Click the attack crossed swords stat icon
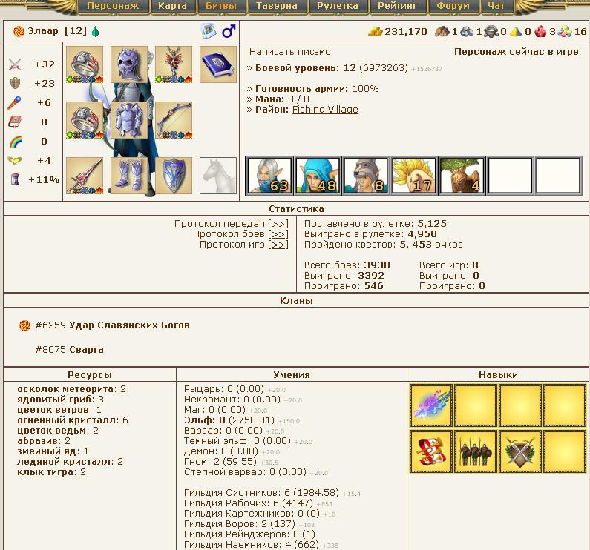 pyautogui.click(x=15, y=64)
